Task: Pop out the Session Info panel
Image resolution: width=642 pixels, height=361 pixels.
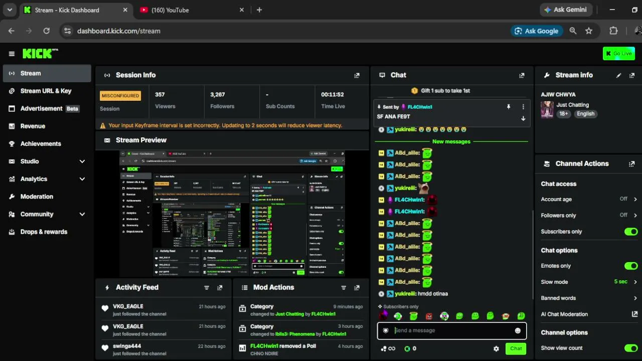Action: pos(357,75)
